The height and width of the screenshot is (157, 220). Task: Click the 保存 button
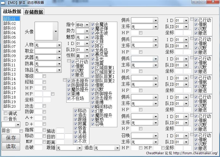11,138
